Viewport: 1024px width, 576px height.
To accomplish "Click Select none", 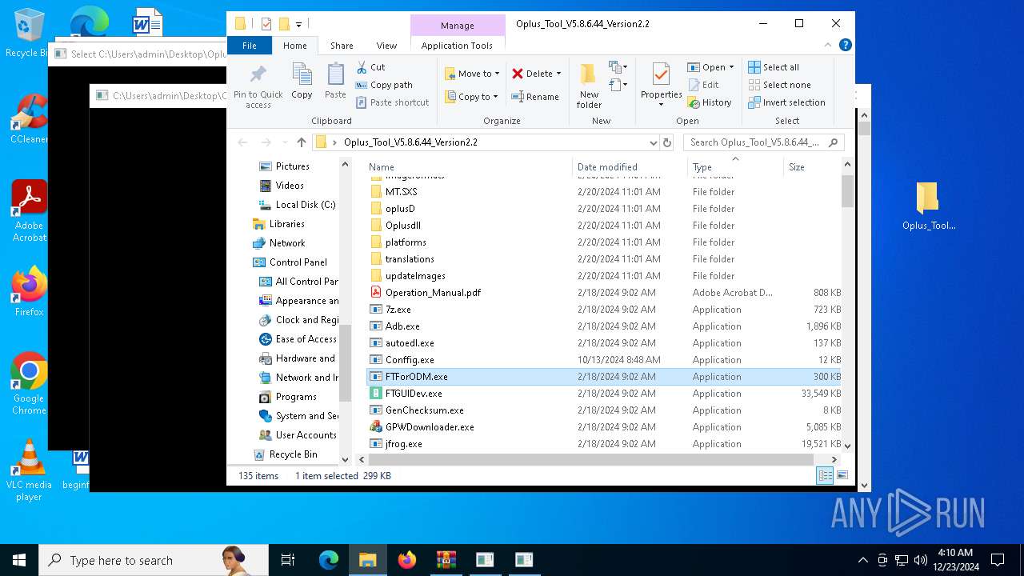I will [779, 85].
